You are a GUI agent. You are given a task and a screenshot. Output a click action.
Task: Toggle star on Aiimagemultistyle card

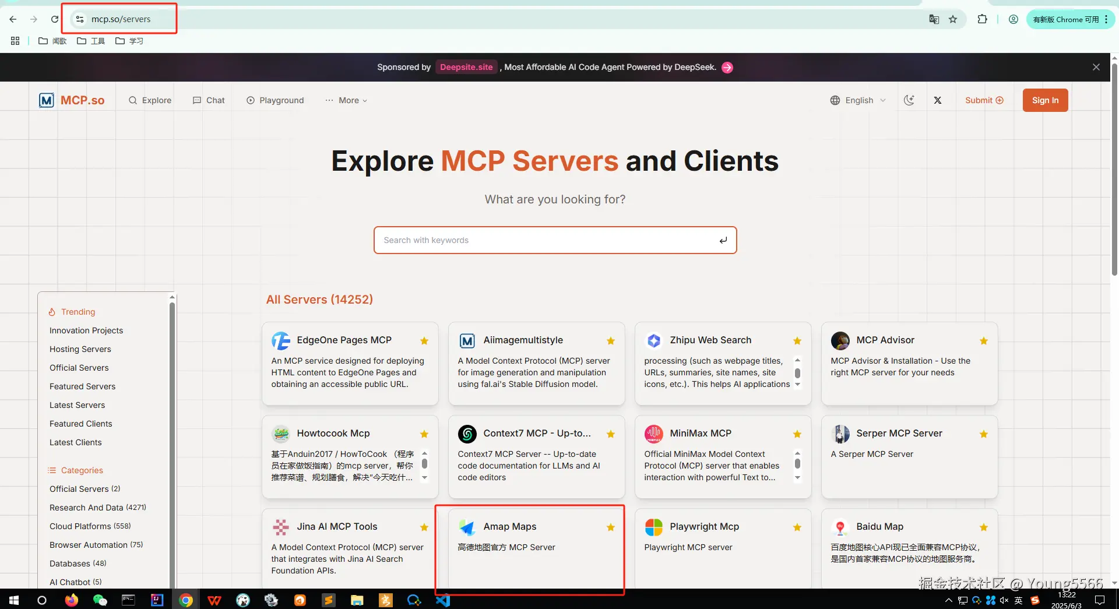tap(611, 341)
